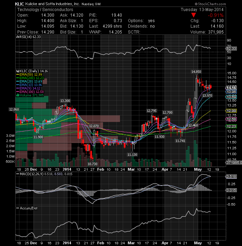The image size is (242, 246).
Task: Click the KLIC ticker symbol in the title
Action: point(19,4)
